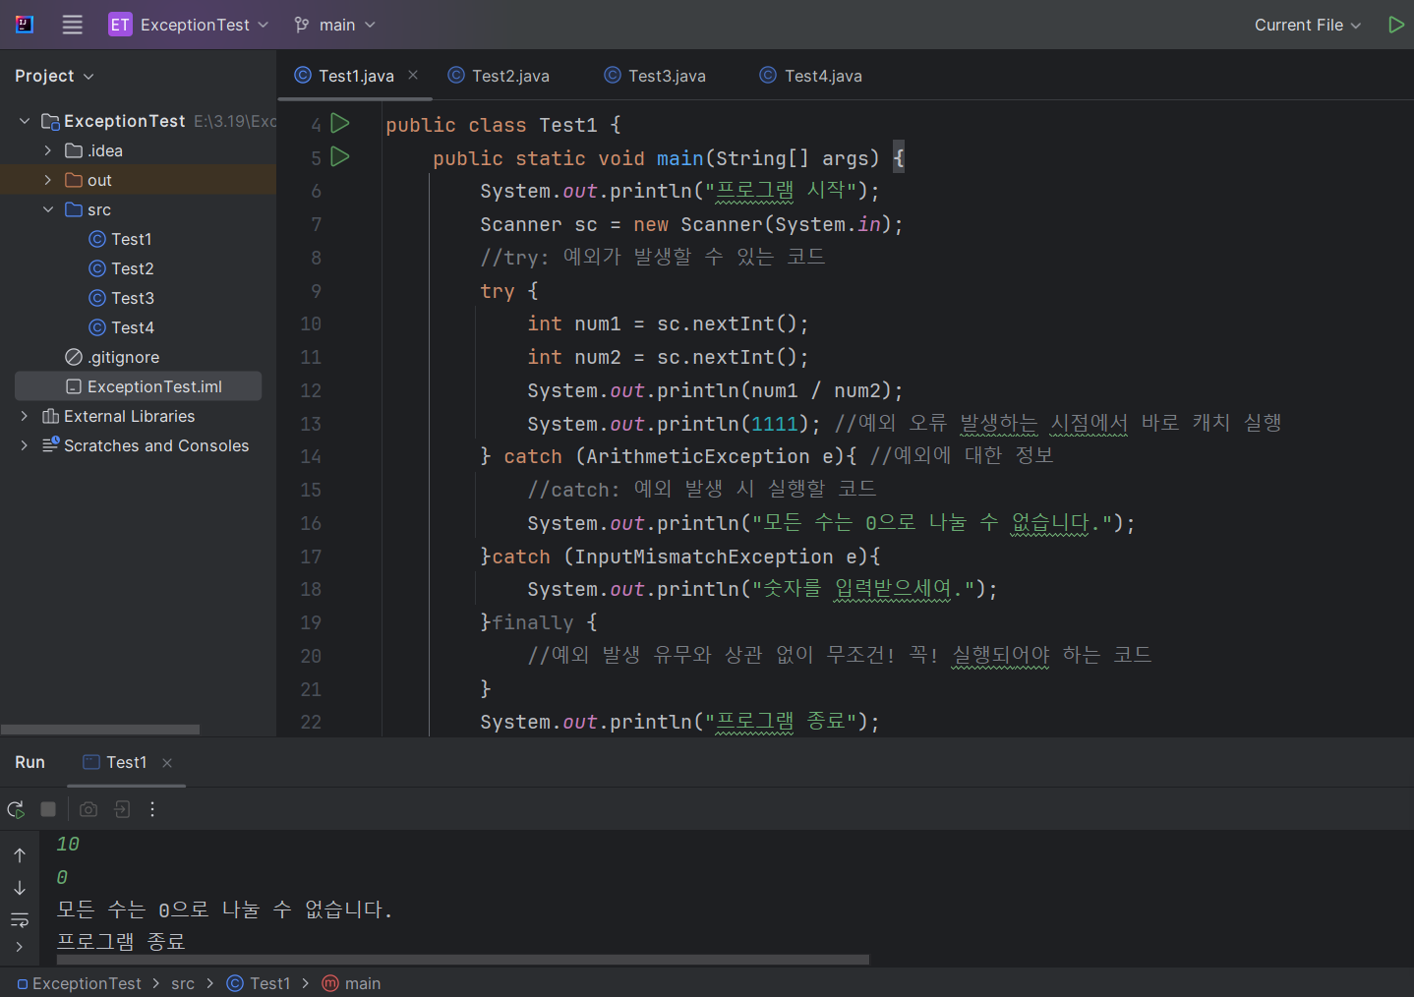This screenshot has height=997, width=1414.
Task: Click ExceptionTest breadcrumb in navigation bar
Action: [x=80, y=983]
